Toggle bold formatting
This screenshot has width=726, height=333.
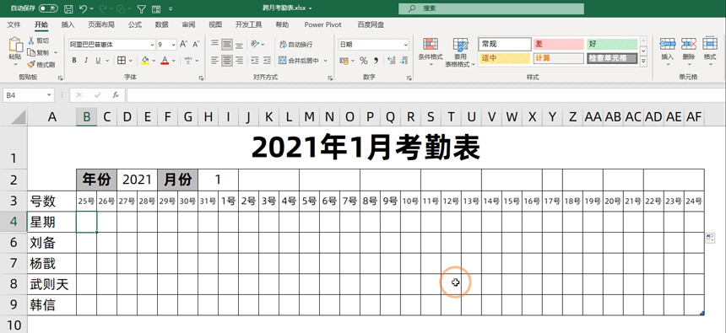tap(74, 60)
